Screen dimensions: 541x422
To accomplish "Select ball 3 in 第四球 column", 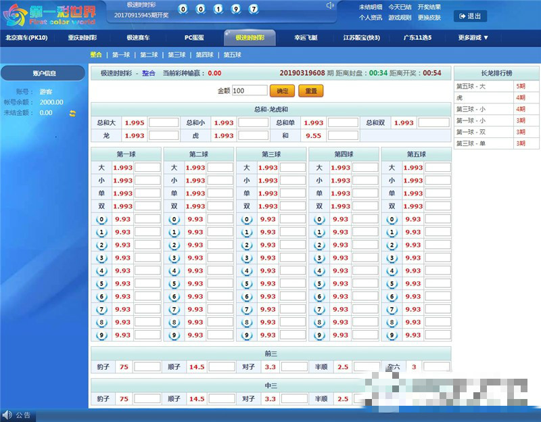I will [x=319, y=258].
